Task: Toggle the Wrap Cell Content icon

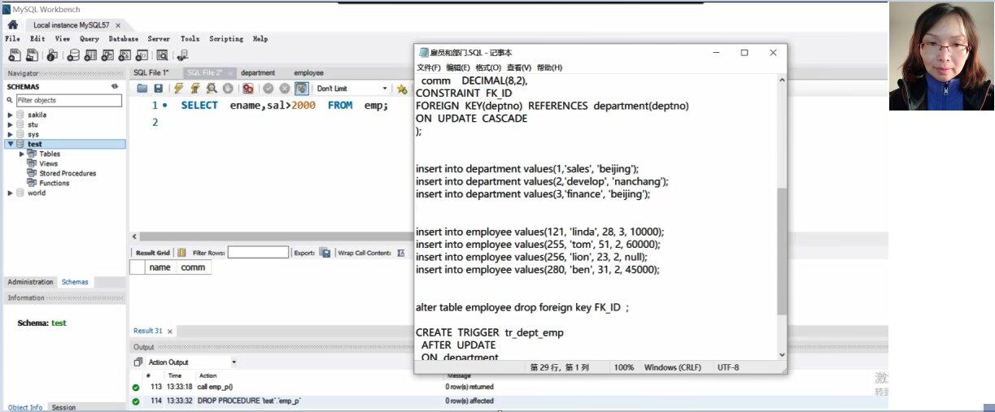Action: tap(400, 253)
